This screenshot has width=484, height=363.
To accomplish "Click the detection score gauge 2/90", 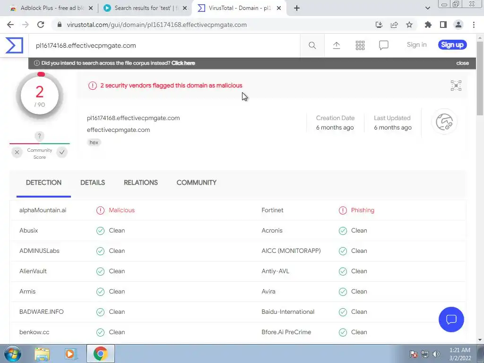I will pos(40,95).
